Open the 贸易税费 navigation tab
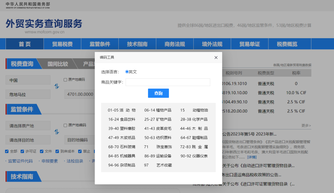The image size is (334, 193). [x=62, y=44]
